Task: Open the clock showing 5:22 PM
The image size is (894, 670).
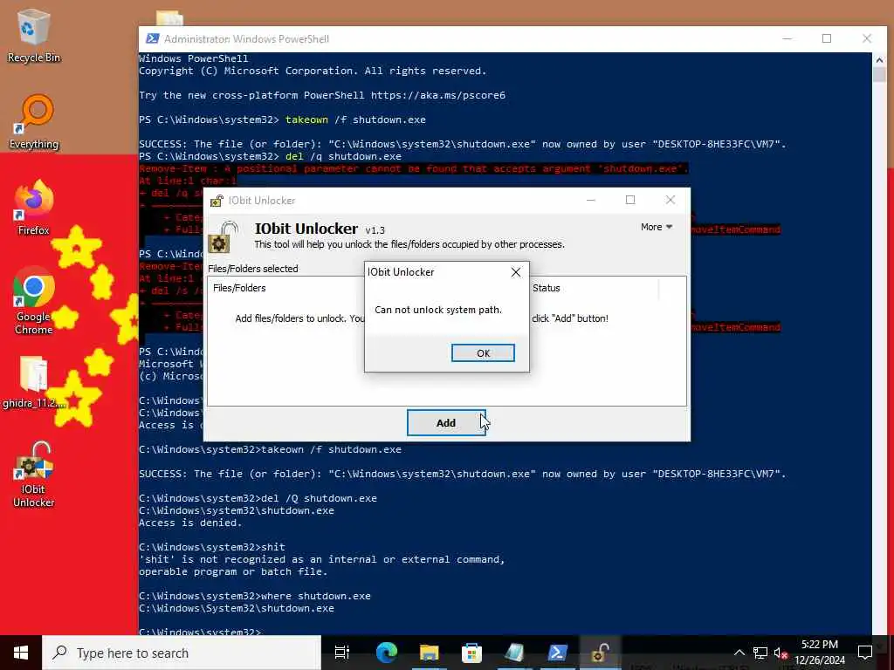Action: (820, 653)
